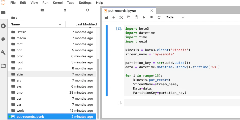Select the libx32 folder
Screen dimensions: 240x120
pyautogui.click(x=52, y=32)
